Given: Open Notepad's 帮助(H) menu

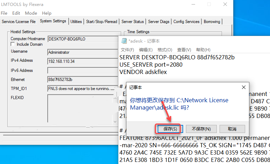Looking at the screenshot, I should (x=203, y=50).
